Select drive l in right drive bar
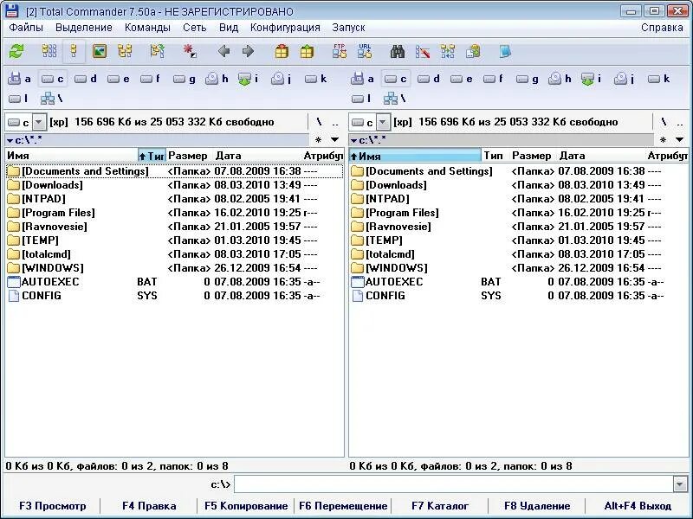This screenshot has height=519, width=693. click(x=361, y=99)
